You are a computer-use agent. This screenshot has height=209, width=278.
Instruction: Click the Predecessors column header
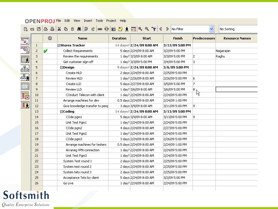[x=204, y=38]
